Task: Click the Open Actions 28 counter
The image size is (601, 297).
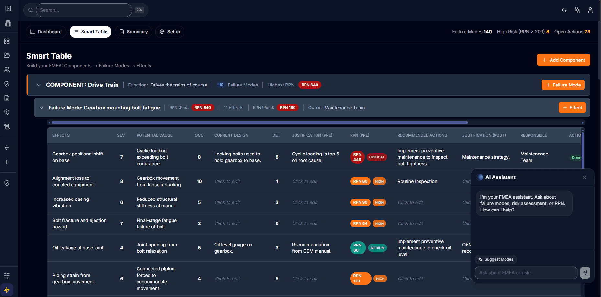Action: [x=572, y=32]
